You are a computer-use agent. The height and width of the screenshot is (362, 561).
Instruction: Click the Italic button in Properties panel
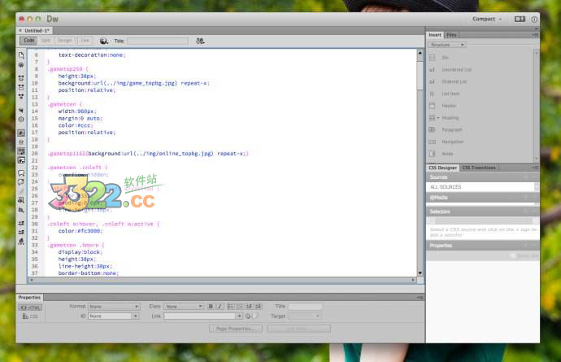219,307
